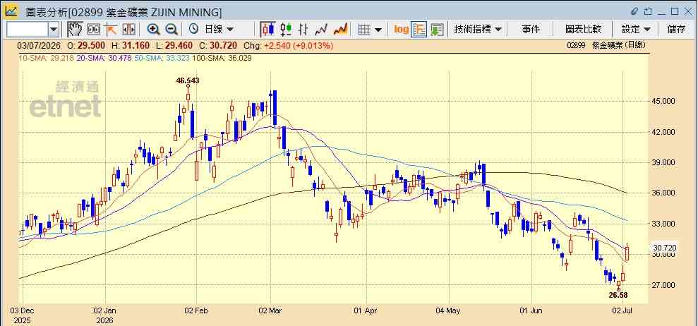Screen dimensions: 698x326
Task: Click the paperclip link icon in title bar
Action: [x=634, y=11]
